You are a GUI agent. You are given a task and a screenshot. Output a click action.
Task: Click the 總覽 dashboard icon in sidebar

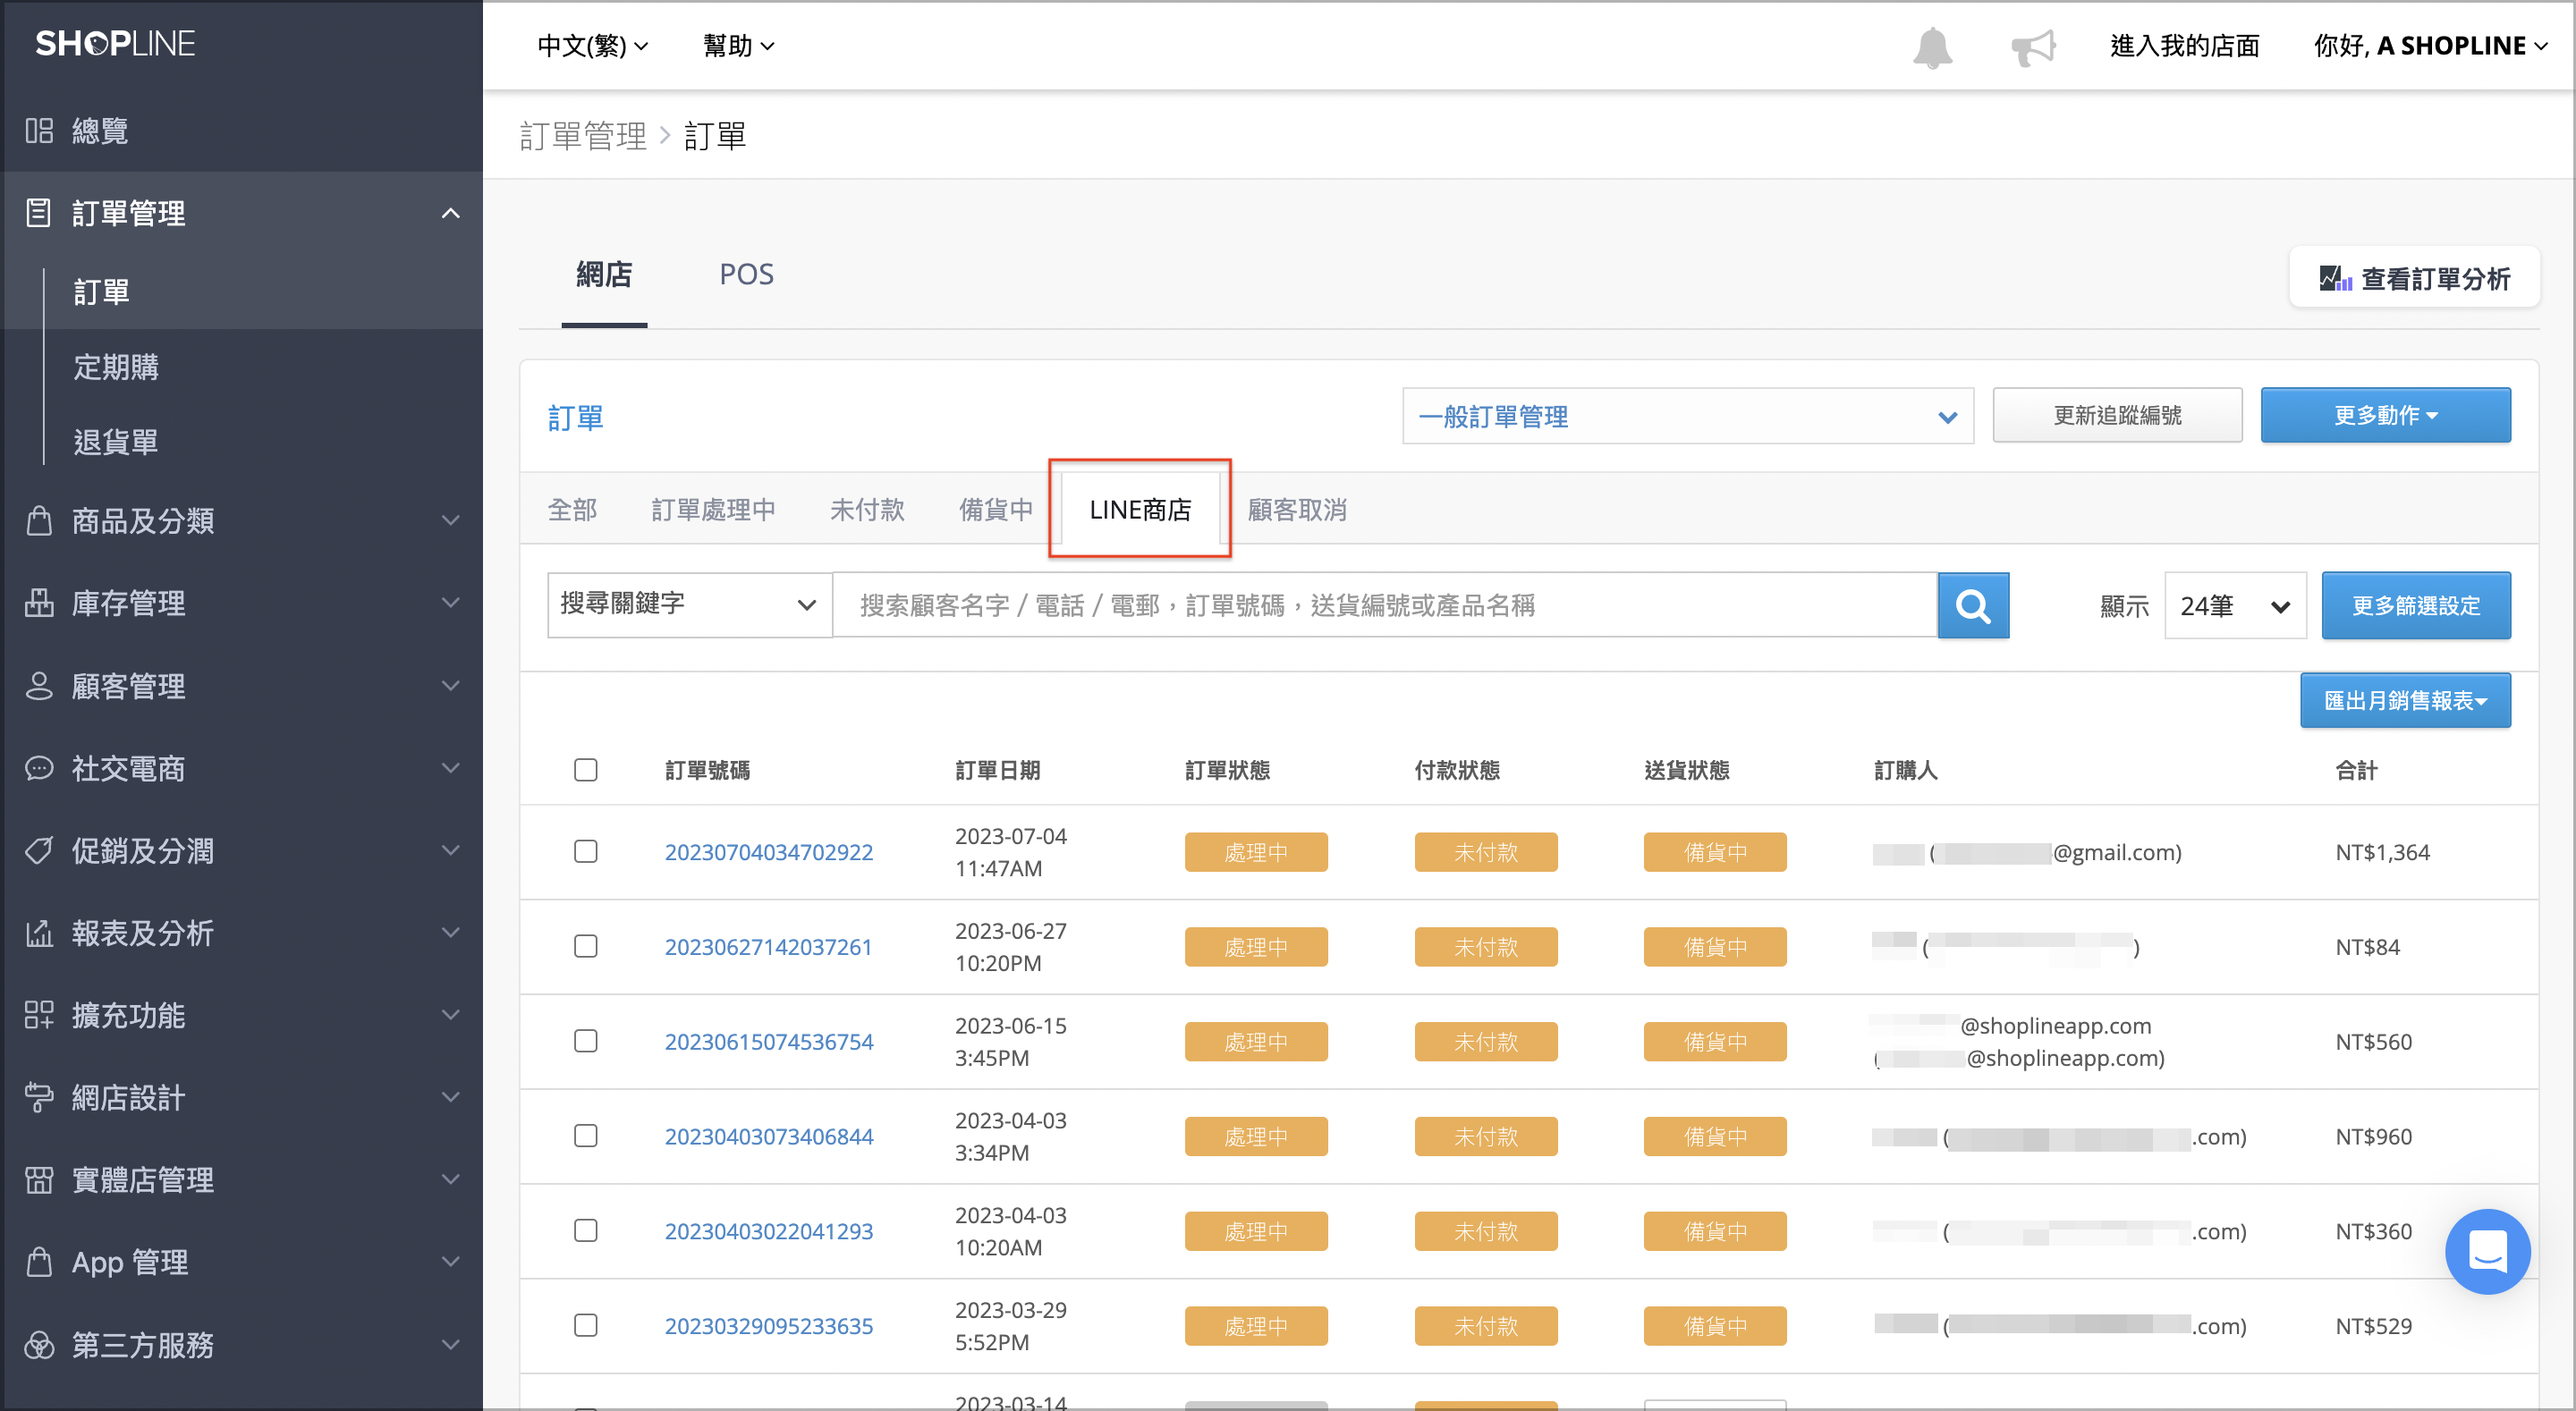39,130
